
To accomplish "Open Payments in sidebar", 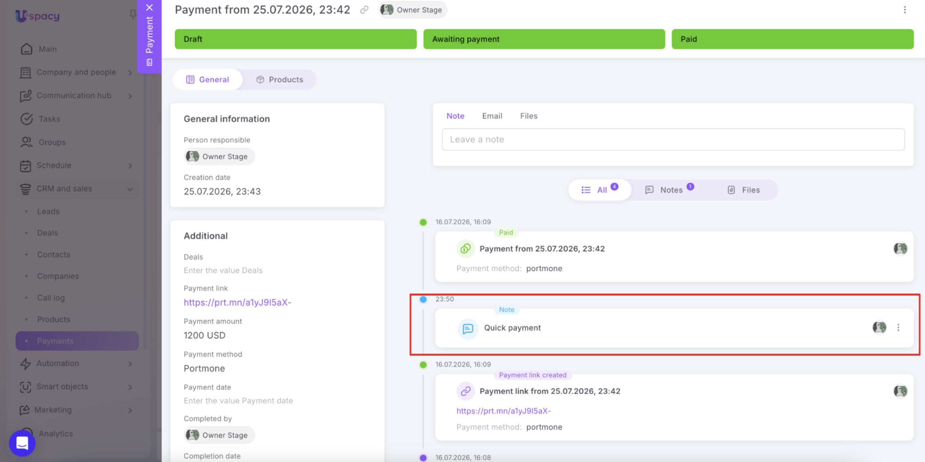I will point(77,341).
